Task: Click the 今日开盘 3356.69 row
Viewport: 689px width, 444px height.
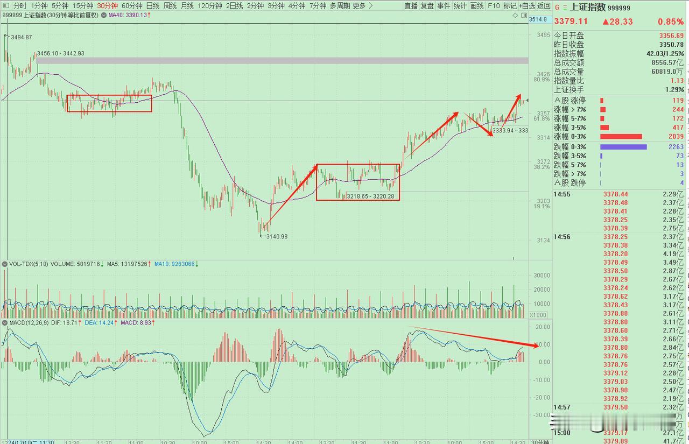Action: click(x=619, y=36)
